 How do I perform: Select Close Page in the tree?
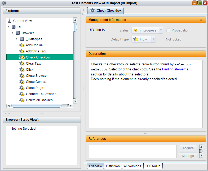tap(34, 88)
